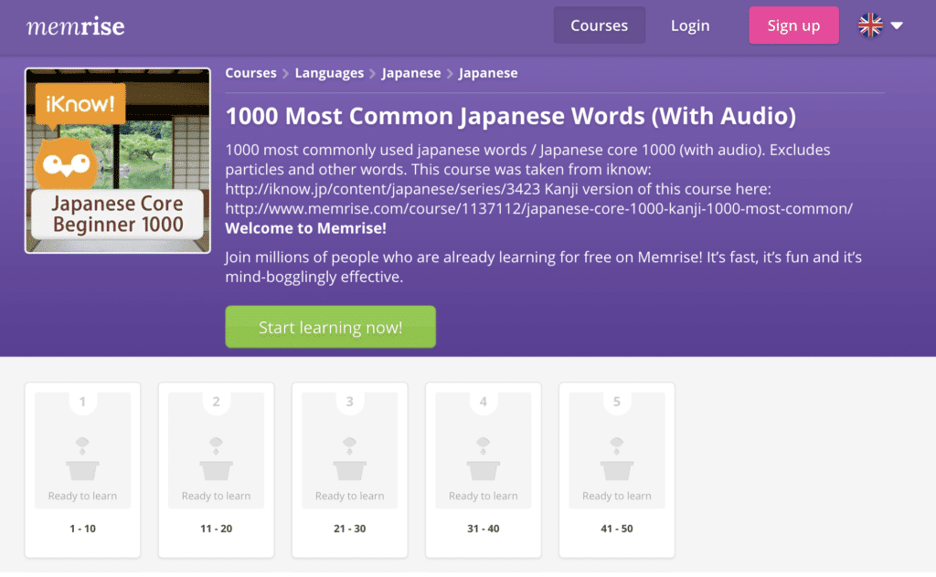Open level 1 card (1 - 10)
This screenshot has height=577, width=936.
pos(82,470)
